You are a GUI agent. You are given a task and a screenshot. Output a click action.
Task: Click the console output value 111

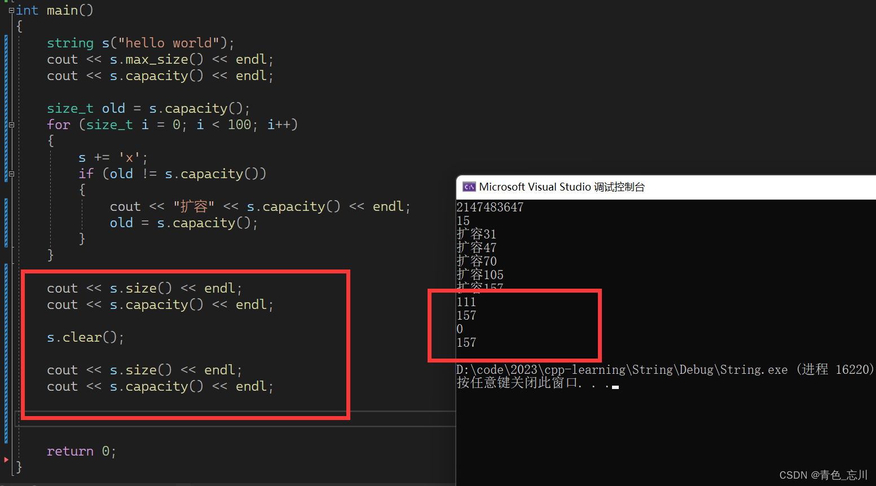(x=466, y=302)
